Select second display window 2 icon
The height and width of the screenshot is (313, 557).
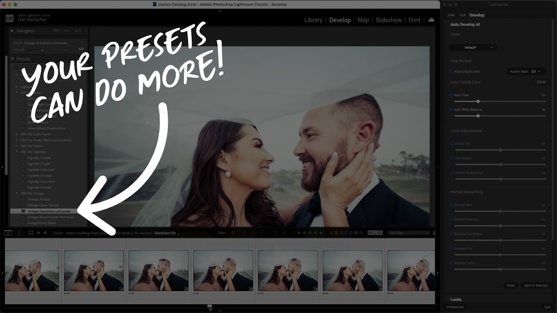19,233
